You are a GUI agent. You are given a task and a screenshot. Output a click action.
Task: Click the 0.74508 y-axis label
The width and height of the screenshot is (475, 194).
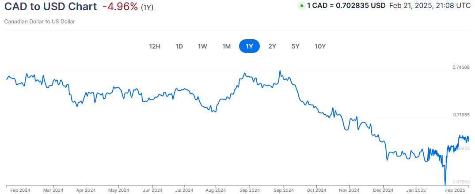(461, 67)
